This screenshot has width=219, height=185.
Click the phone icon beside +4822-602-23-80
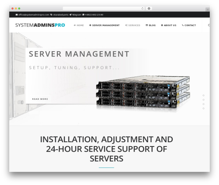click(x=83, y=15)
